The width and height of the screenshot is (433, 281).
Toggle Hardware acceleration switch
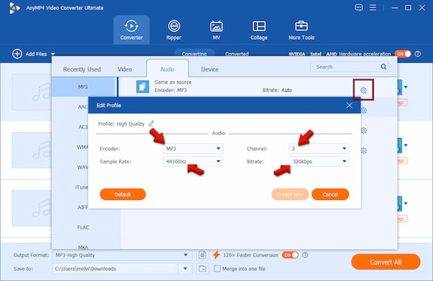tap(403, 54)
